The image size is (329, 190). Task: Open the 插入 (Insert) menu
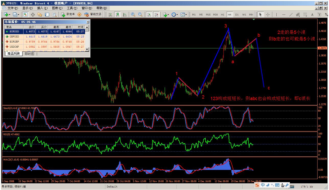[x=40, y=8]
